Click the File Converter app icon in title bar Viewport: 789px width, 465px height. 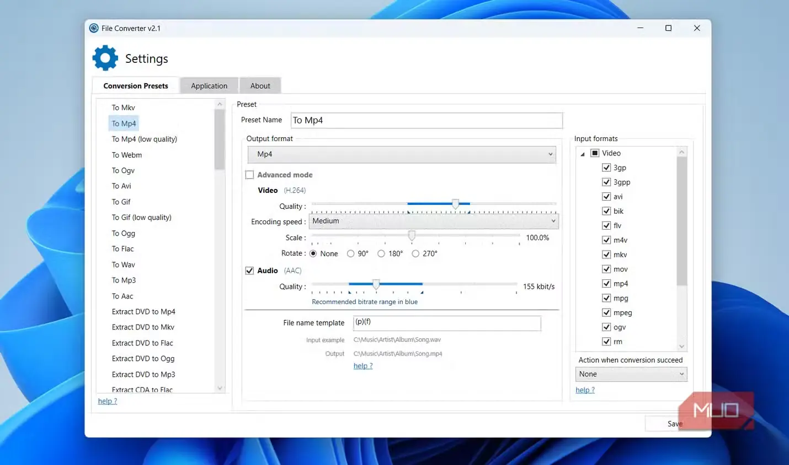point(94,28)
